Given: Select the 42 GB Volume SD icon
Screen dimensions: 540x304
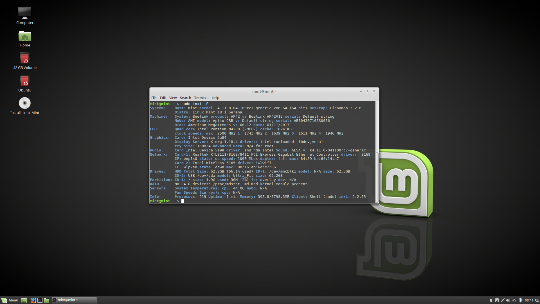Looking at the screenshot, I should click(25, 61).
